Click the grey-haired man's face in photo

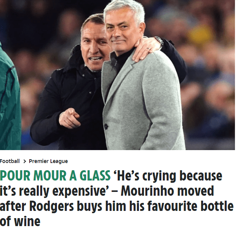coord(121,30)
